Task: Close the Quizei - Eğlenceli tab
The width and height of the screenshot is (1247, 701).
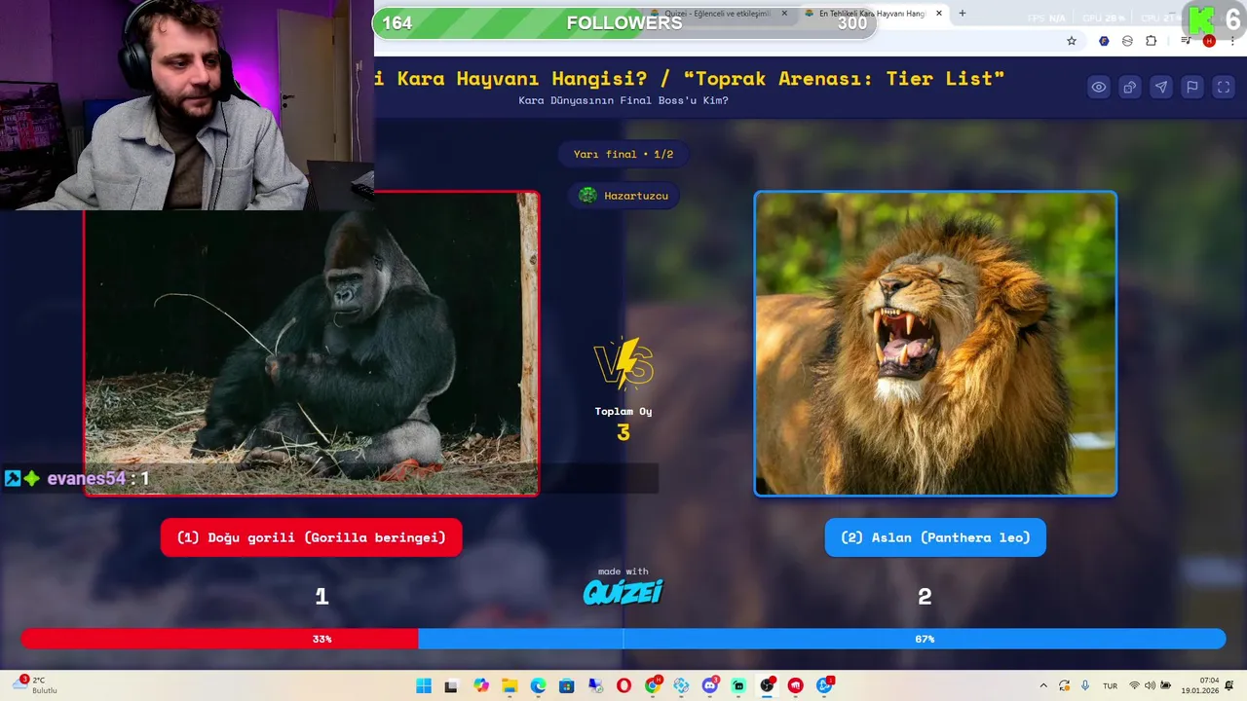Action: (784, 14)
